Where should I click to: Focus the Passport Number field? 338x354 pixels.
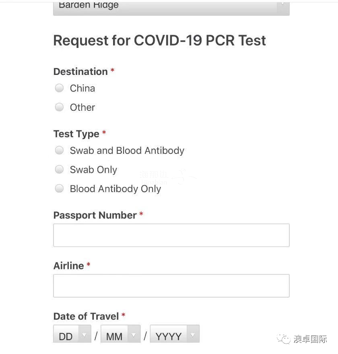171,235
